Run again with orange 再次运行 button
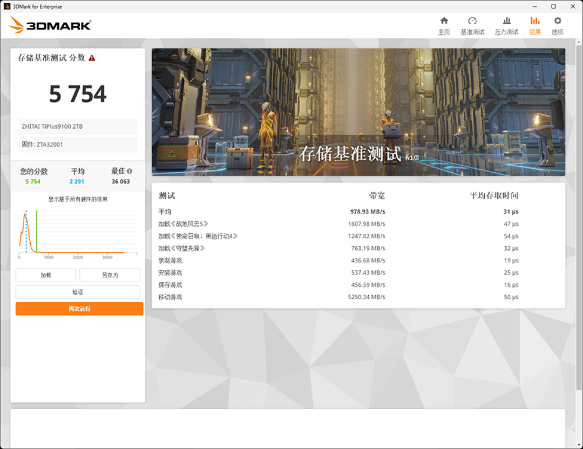The width and height of the screenshot is (583, 449). point(79,309)
